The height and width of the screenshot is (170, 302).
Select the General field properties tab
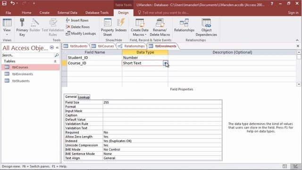71,97
